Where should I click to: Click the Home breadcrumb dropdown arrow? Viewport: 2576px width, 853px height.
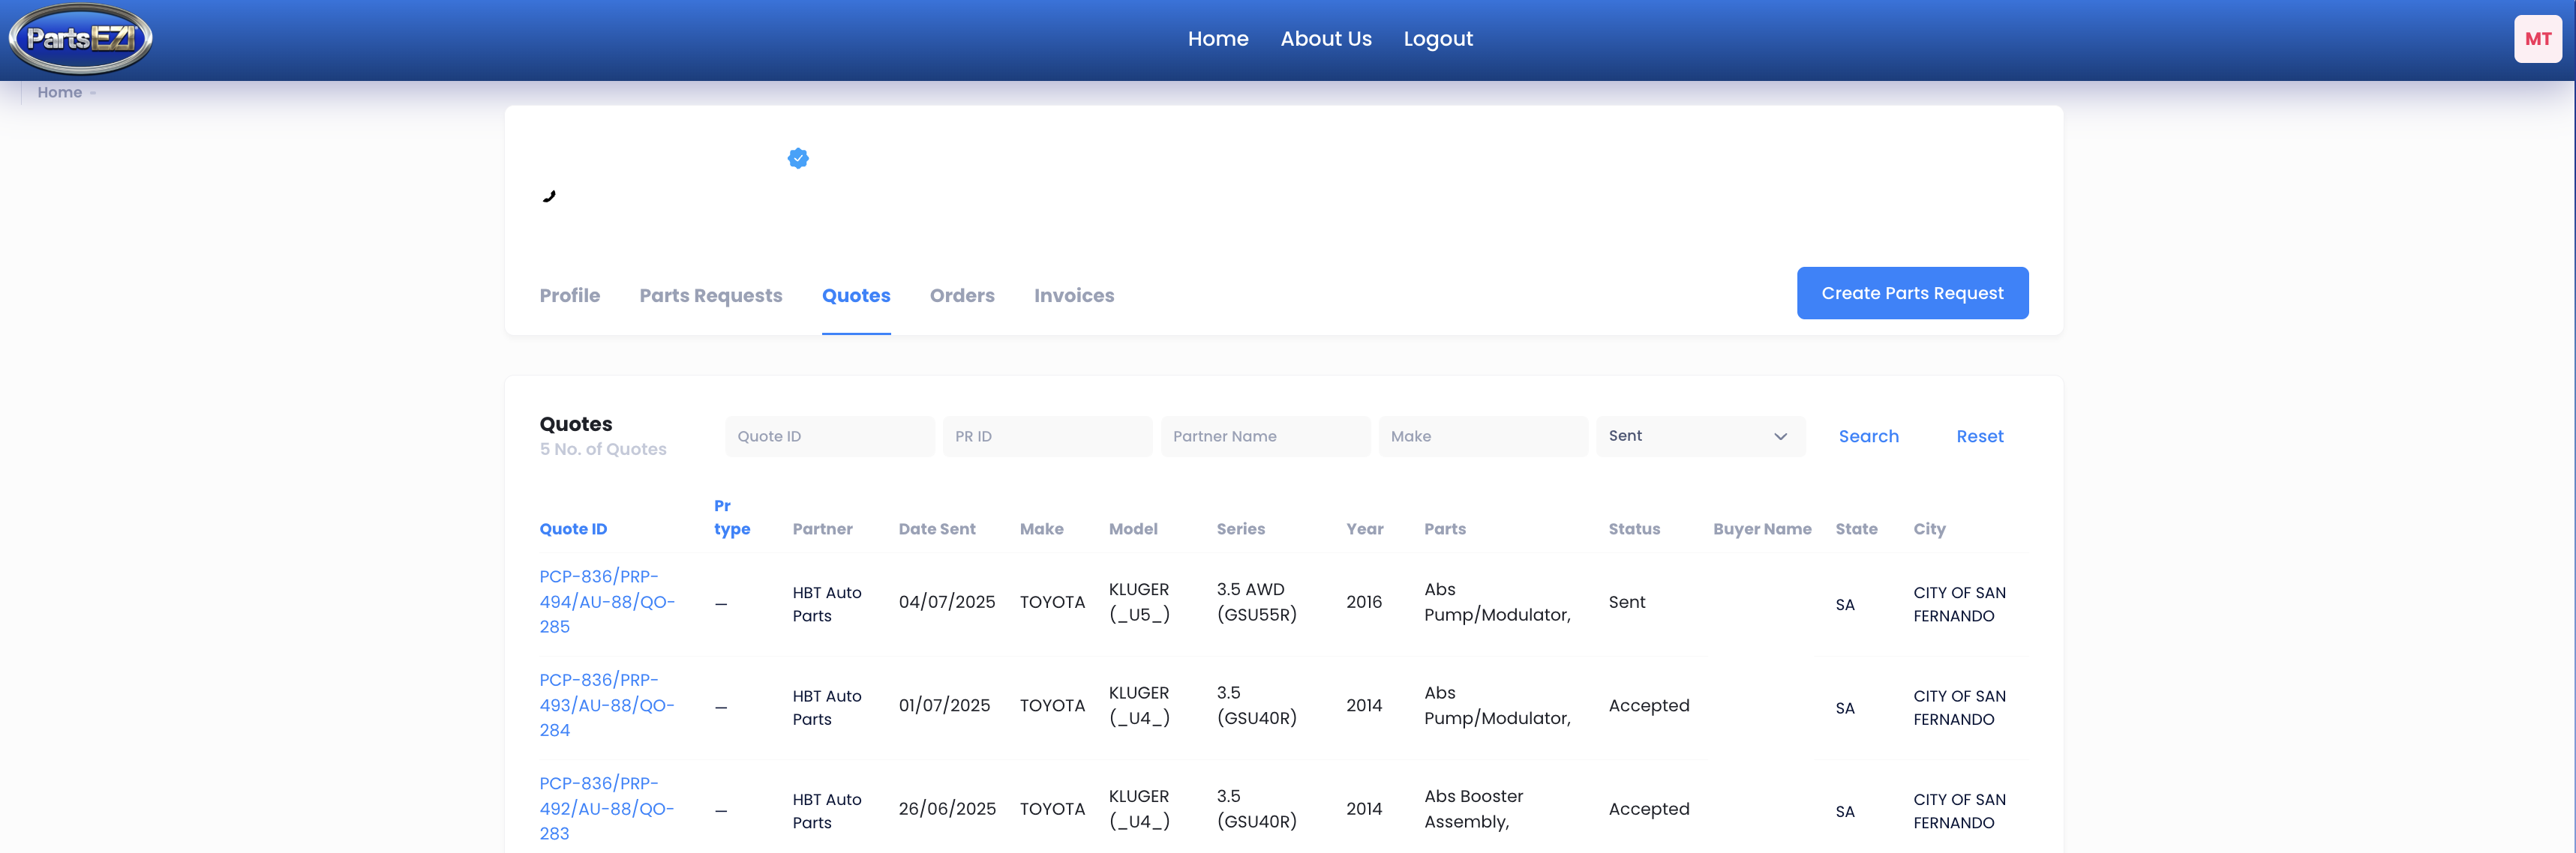point(93,93)
